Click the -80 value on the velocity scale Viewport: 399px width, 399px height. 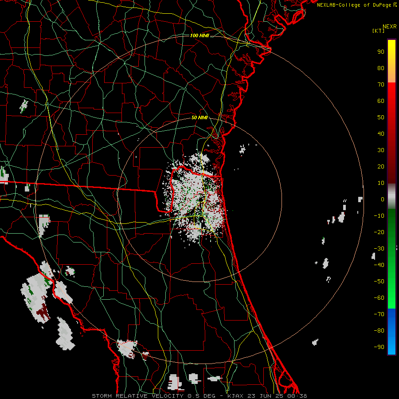click(x=379, y=331)
